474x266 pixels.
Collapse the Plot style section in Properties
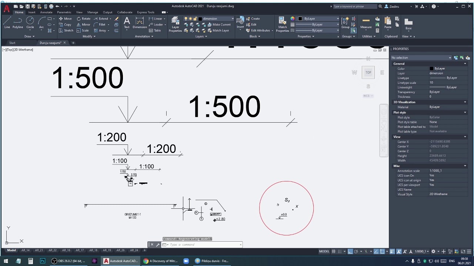tap(465, 112)
